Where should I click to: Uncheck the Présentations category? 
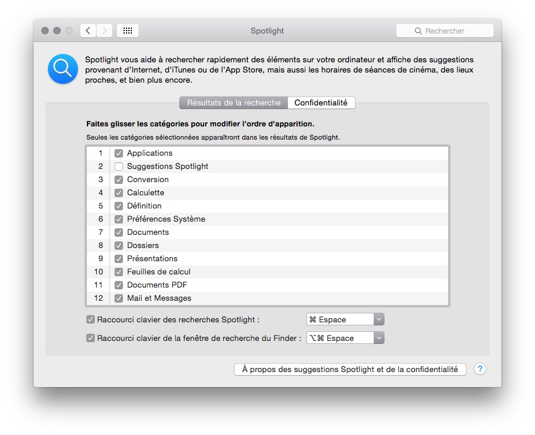pyautogui.click(x=119, y=259)
